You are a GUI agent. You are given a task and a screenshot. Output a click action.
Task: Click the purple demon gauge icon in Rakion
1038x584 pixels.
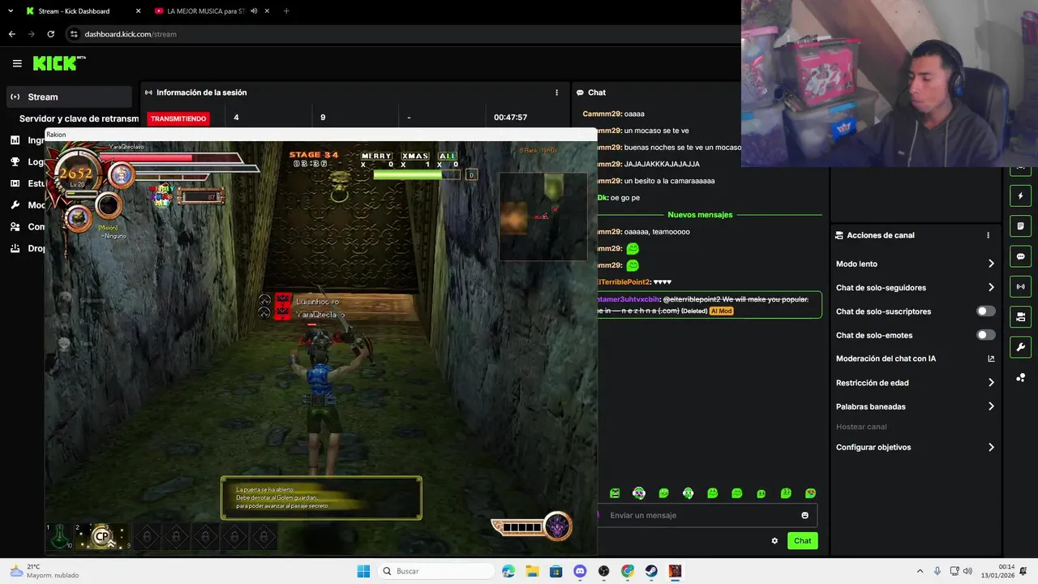(x=558, y=527)
